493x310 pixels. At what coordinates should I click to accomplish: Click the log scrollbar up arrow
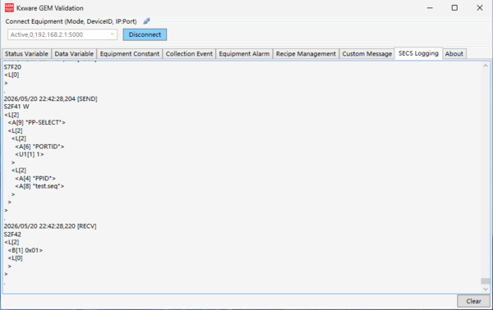tap(485, 66)
